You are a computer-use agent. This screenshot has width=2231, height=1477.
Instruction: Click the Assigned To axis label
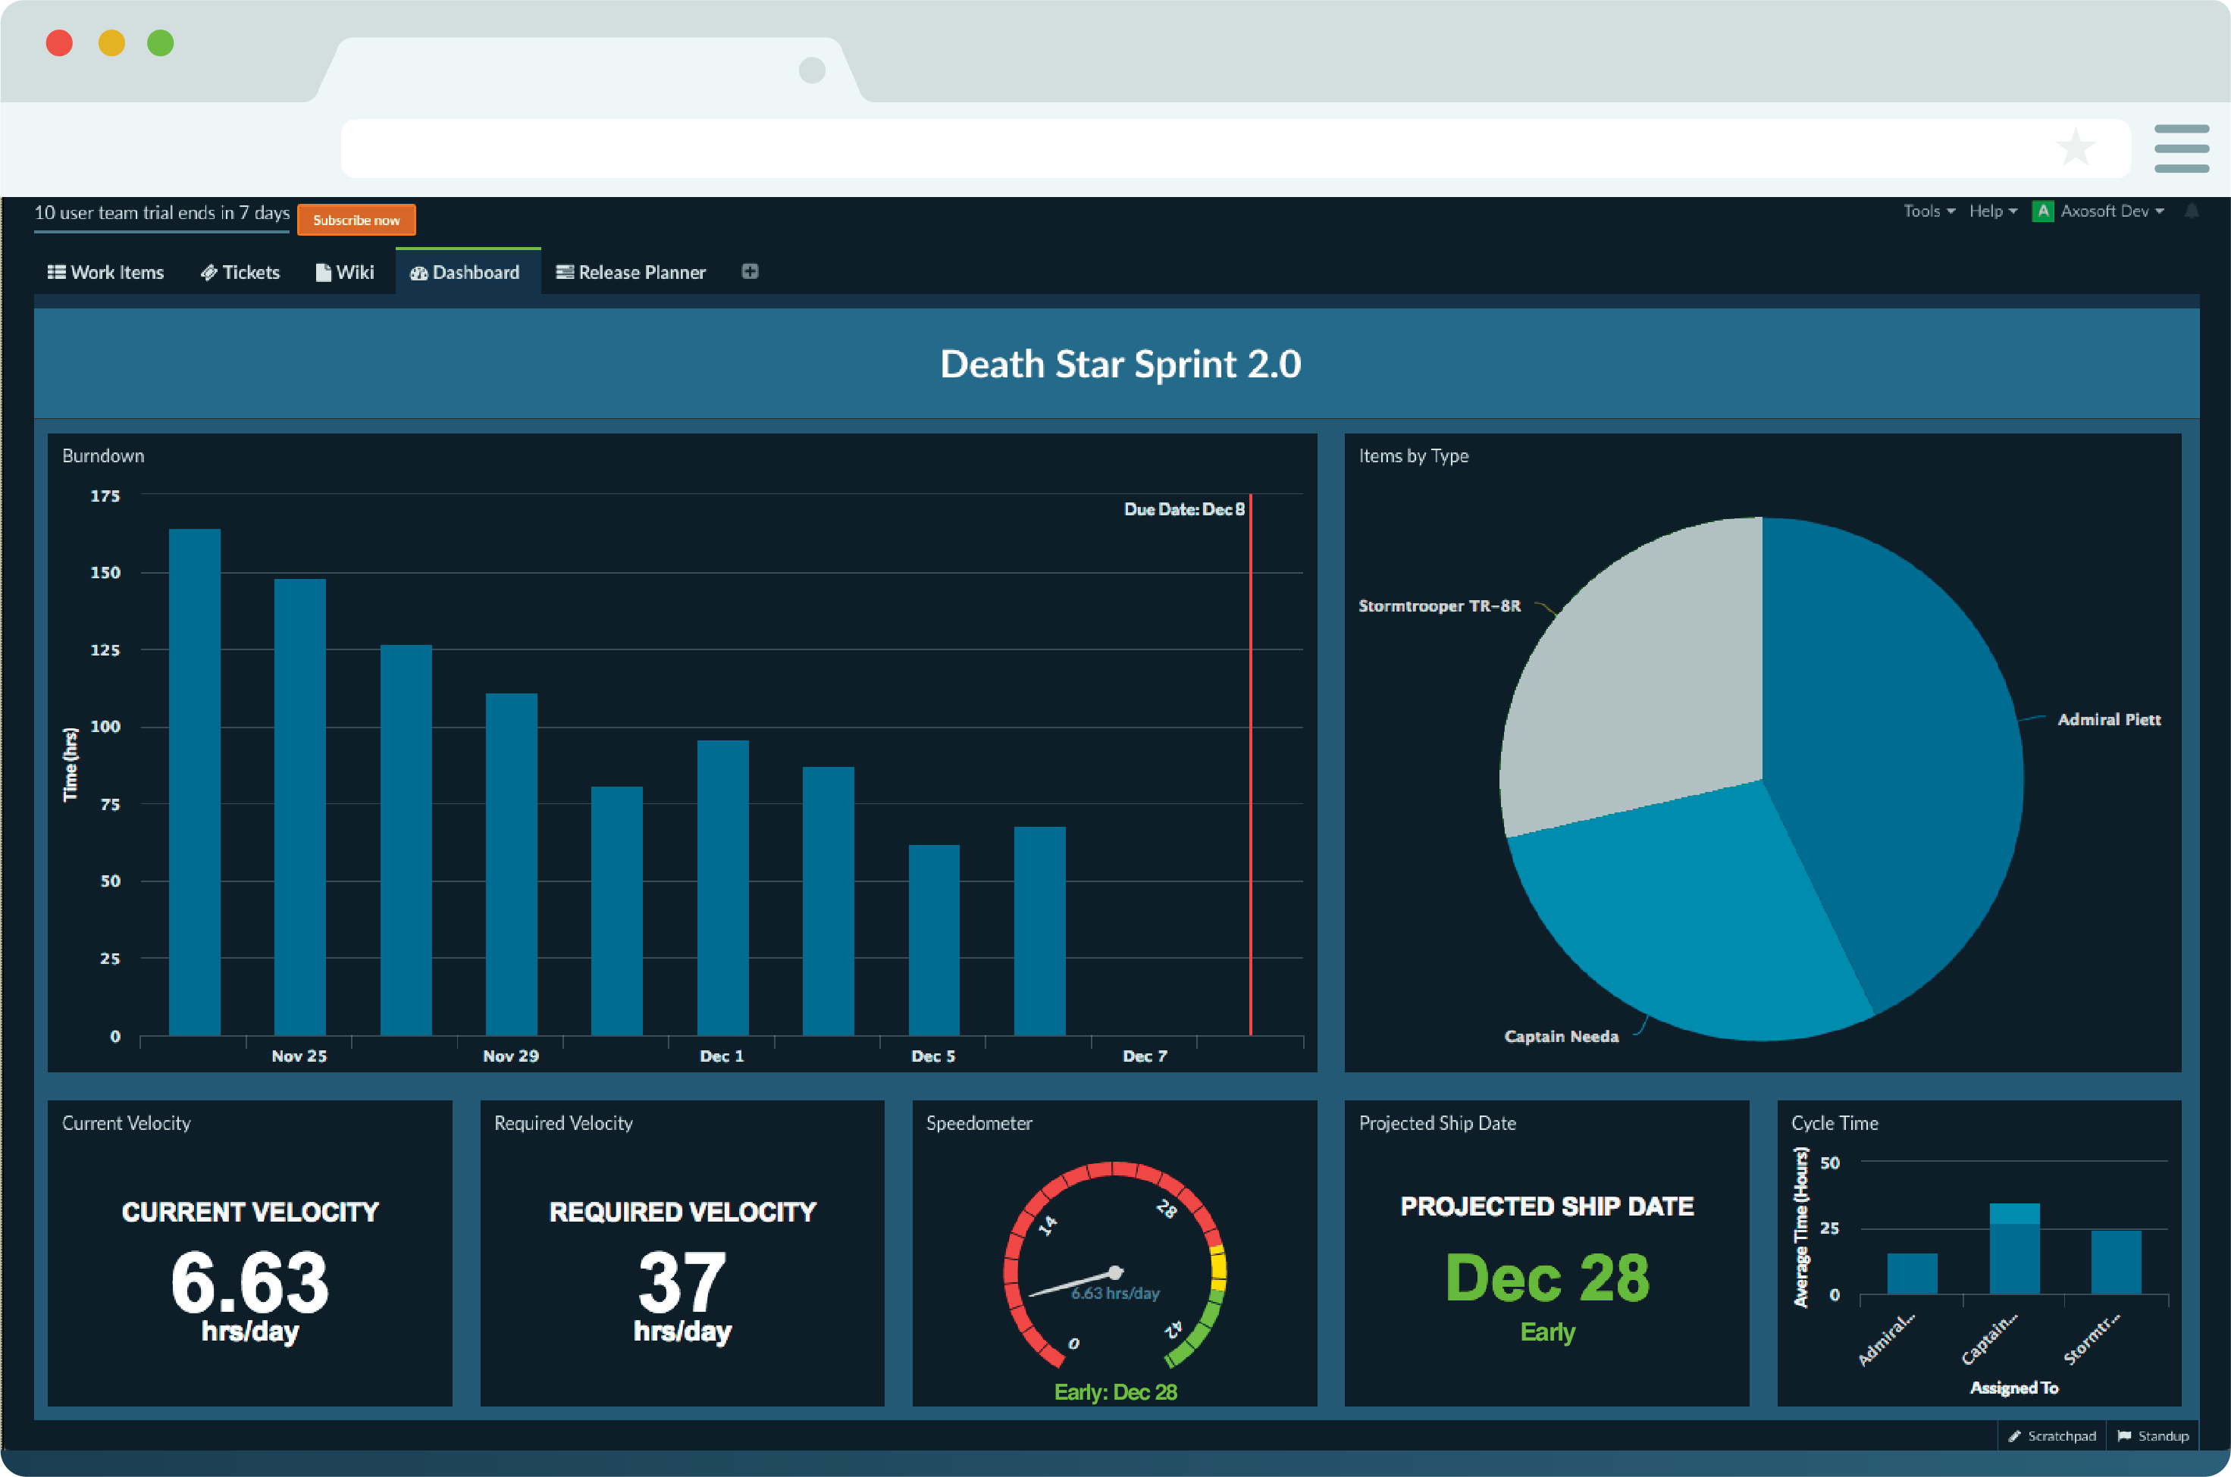2014,1388
